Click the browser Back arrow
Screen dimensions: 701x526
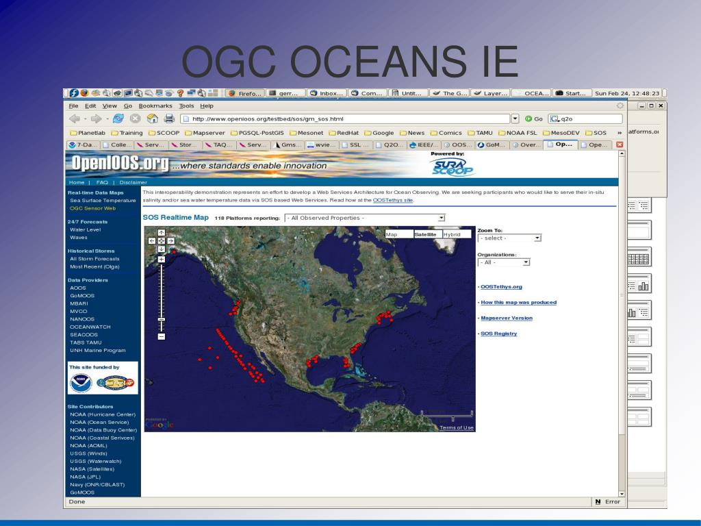[75, 118]
